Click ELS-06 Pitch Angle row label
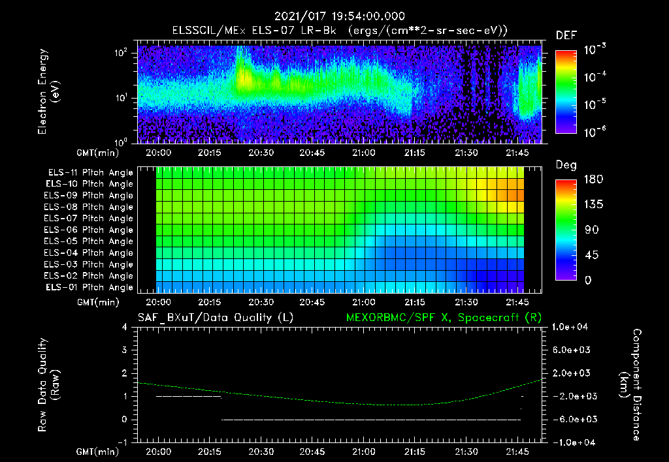The image size is (669, 462). pos(88,230)
